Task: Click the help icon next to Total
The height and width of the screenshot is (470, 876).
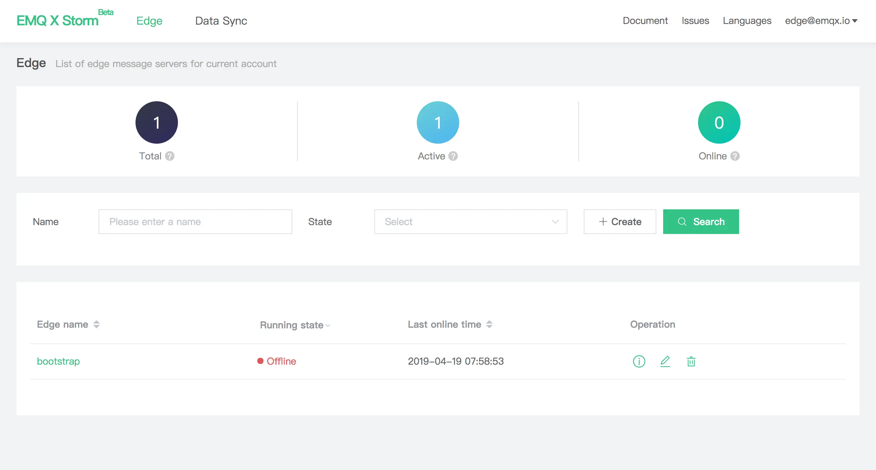Action: [170, 156]
